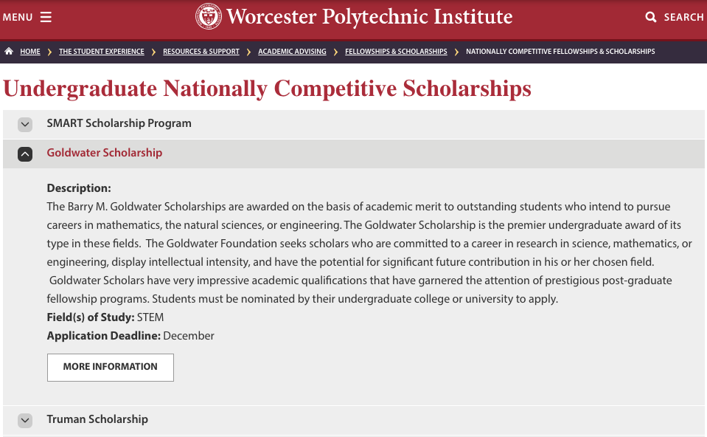Go to HOME breadcrumb link
Viewport: 707px width, 437px height.
[x=30, y=52]
